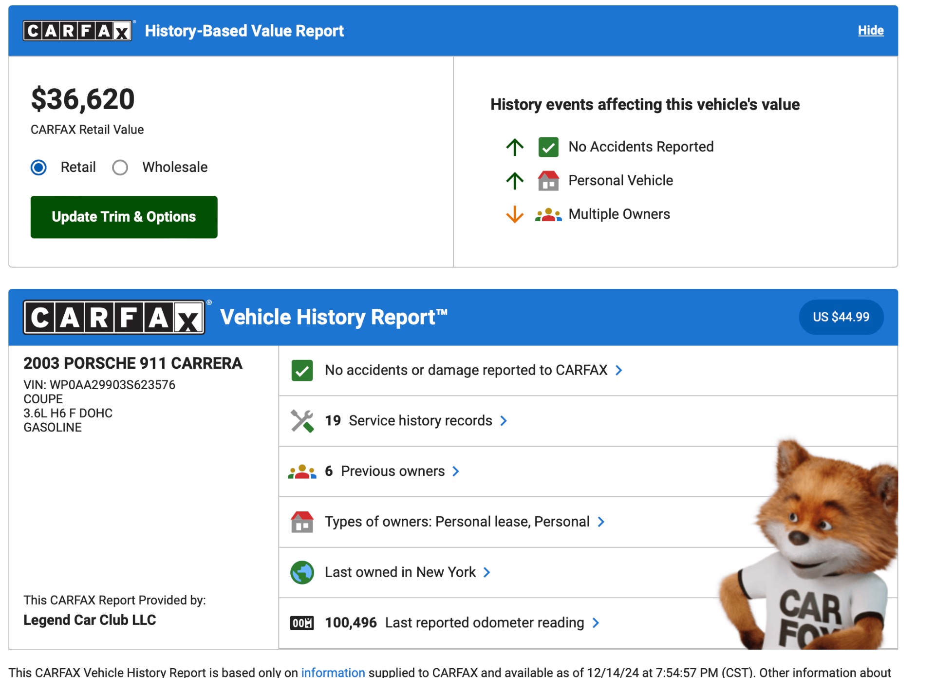This screenshot has height=678, width=935.
Task: Click the green checkmark icon for no accidents or damage
Action: (x=302, y=371)
